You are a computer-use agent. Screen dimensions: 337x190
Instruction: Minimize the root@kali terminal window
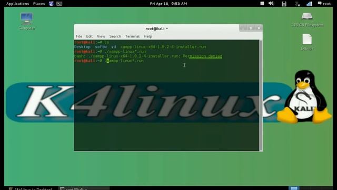[243, 28]
